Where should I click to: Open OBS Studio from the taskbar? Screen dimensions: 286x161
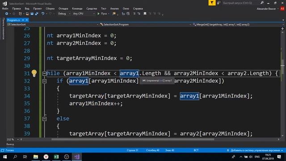coord(67,157)
